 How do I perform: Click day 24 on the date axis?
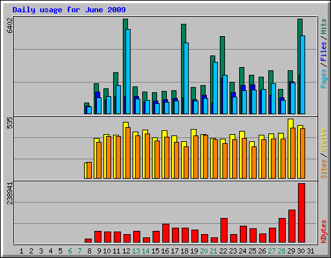click(x=242, y=251)
